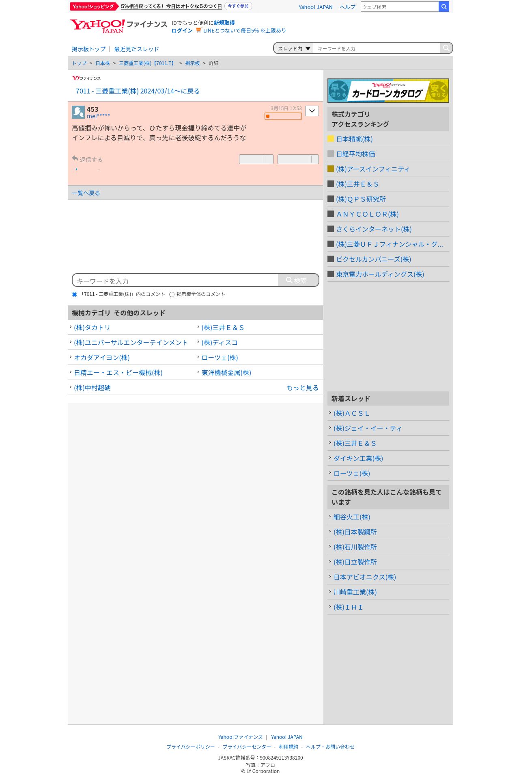
Task: Expand the post options chevron on comment 453
Action: [x=312, y=111]
